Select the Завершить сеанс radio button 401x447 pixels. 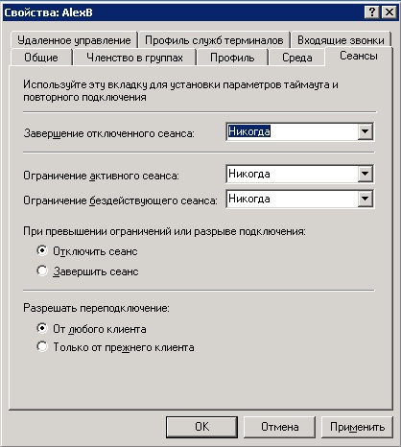point(42,271)
